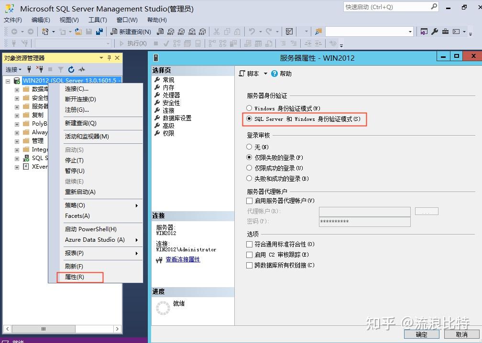The width and height of the screenshot is (482, 343).
Task: Click the disconnect icon in Object Explorer
Action: click(x=41, y=69)
